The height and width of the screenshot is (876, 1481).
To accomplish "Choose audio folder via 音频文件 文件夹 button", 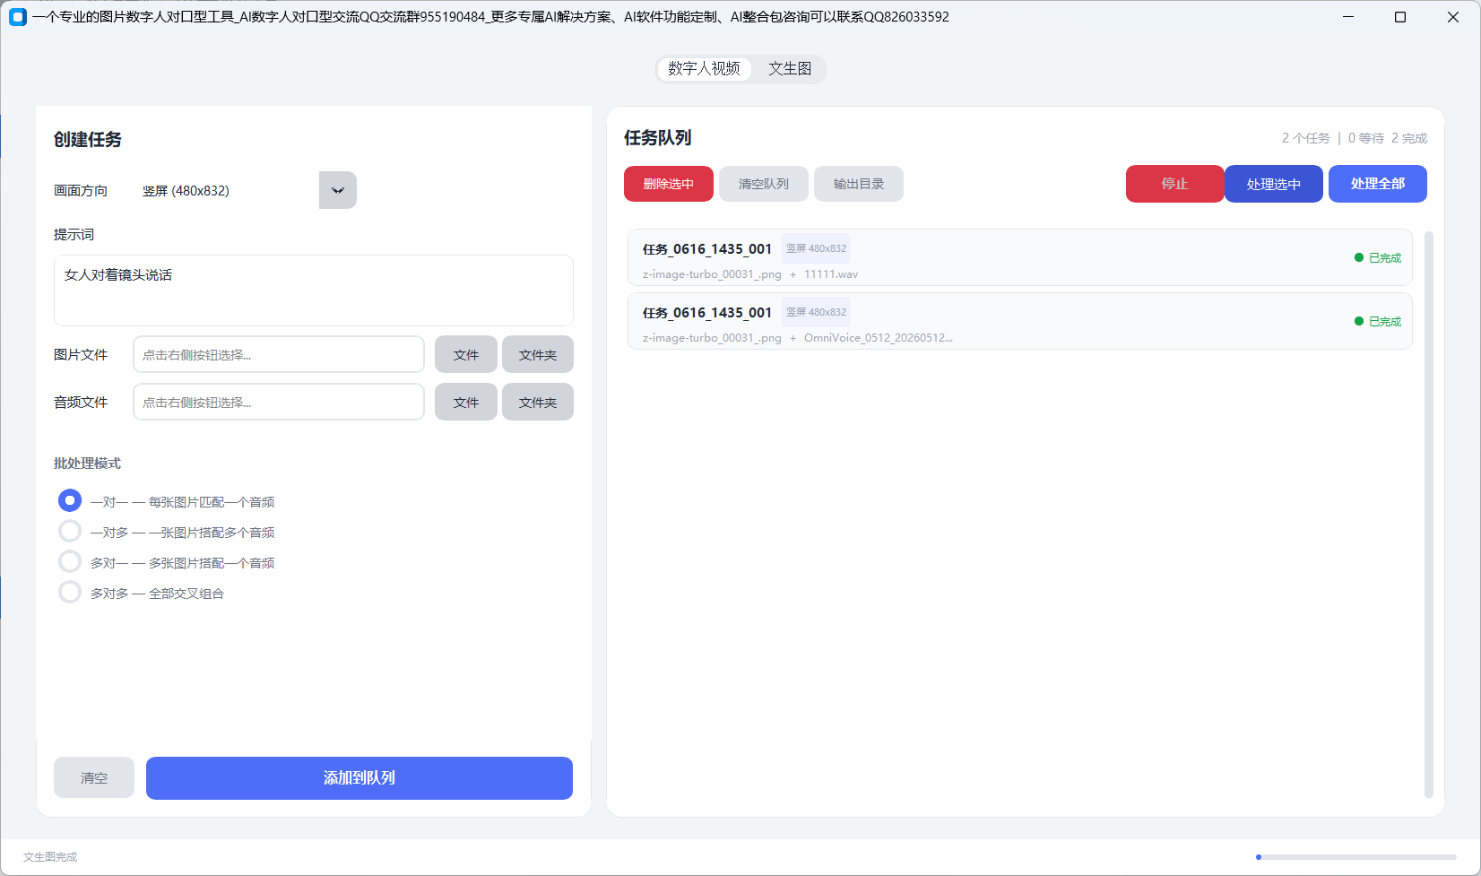I will (x=538, y=402).
